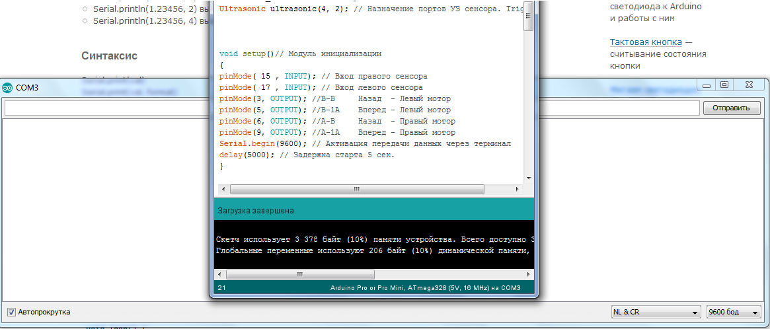This screenshot has height=329, width=770.
Task: Click code editor vertical scrollbar down arrow
Action: [x=529, y=178]
